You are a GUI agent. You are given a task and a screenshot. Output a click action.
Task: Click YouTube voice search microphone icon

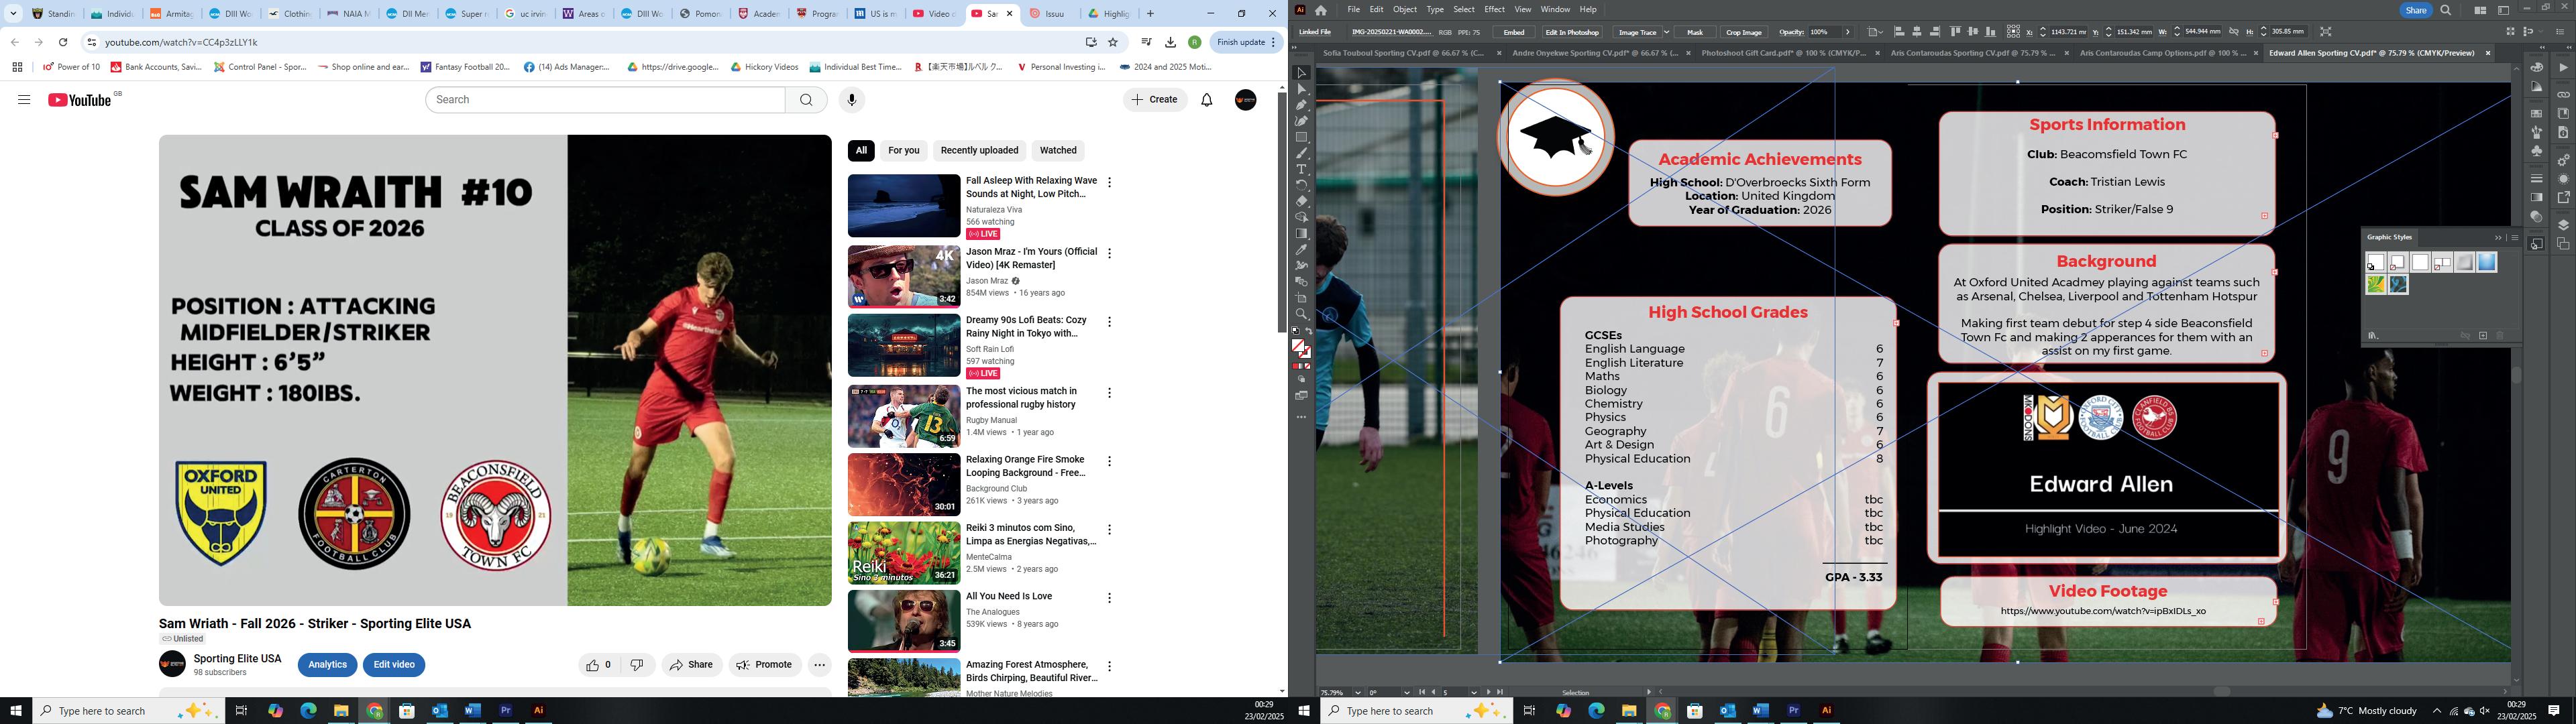pos(851,100)
